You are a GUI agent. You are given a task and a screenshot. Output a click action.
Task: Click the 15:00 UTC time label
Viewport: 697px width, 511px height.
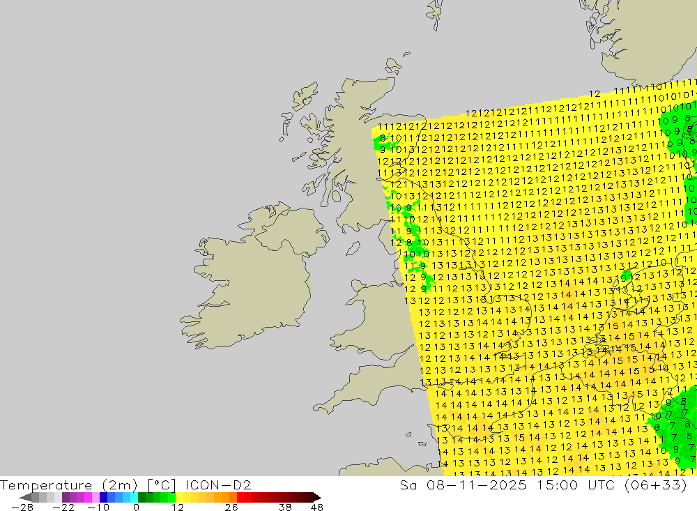coord(578,485)
